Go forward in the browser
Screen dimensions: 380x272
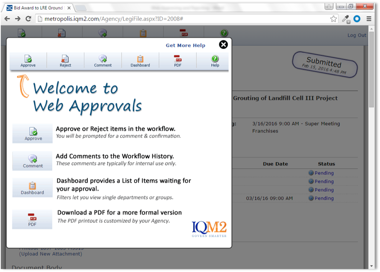(x=18, y=19)
